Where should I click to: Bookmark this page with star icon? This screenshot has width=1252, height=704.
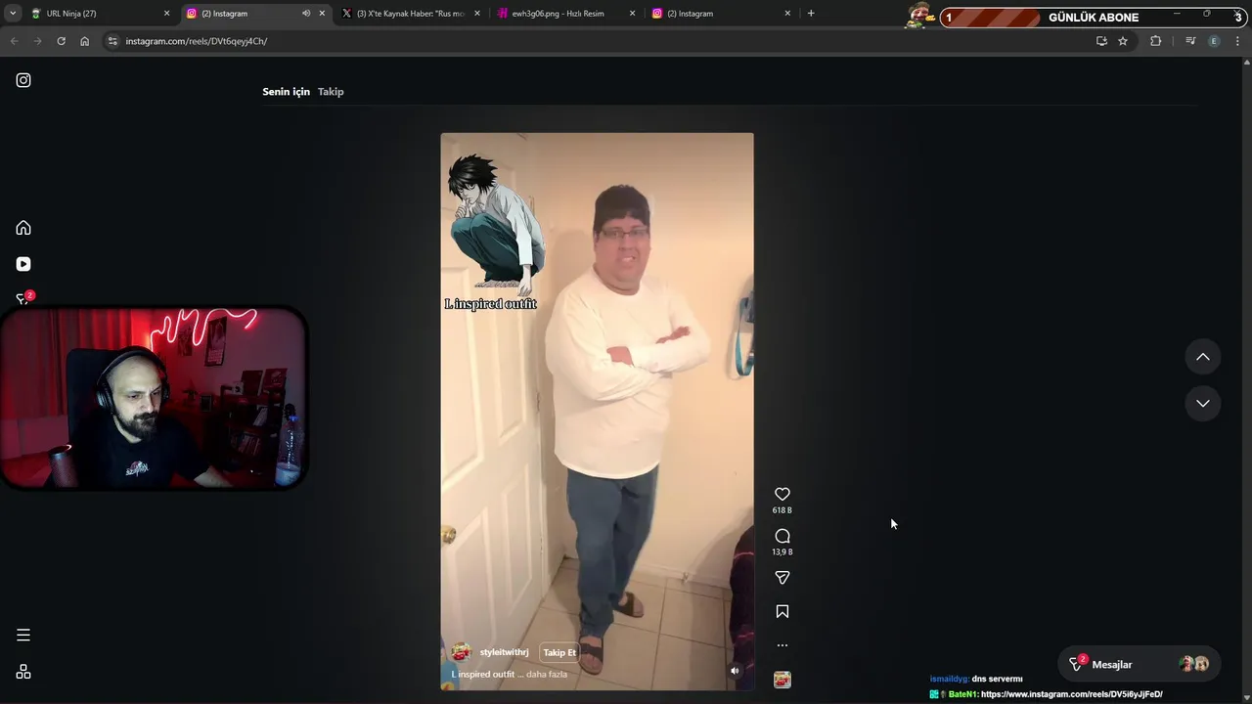pos(1123,41)
